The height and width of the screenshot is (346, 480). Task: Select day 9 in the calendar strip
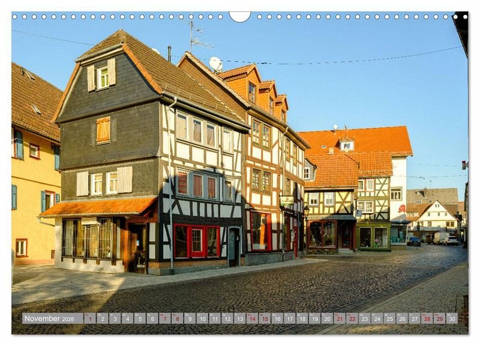coord(190,318)
